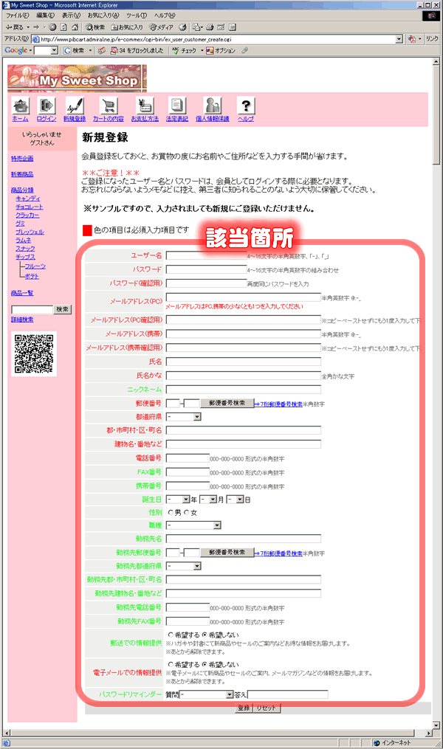The width and height of the screenshot is (443, 749).
Task: Click the browser Stop icon
Action: tap(52, 27)
